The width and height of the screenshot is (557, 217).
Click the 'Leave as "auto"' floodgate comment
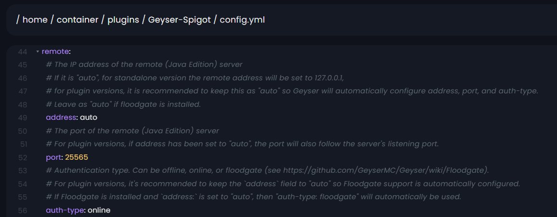tap(123, 104)
